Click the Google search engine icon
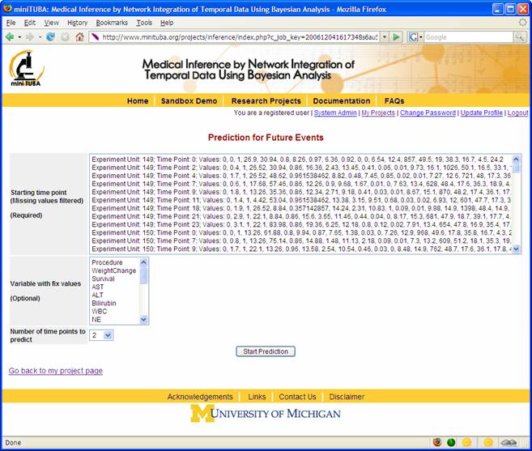Viewport: 532px width, 451px height. (x=413, y=37)
